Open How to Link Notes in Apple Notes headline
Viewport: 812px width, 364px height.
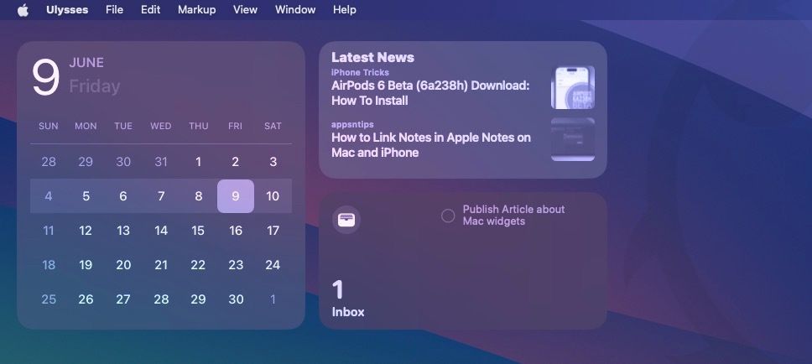431,145
